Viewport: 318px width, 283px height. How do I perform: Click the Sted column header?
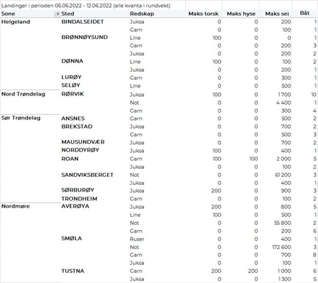pyautogui.click(x=68, y=14)
